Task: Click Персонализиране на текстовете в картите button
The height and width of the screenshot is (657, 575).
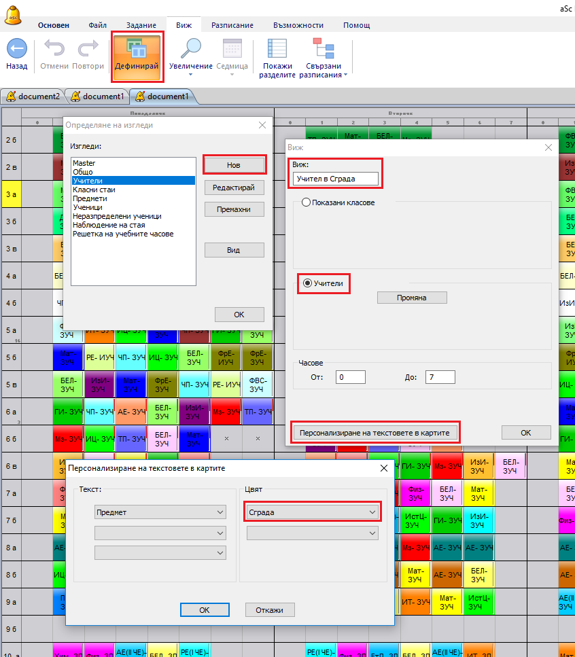Action: point(375,433)
